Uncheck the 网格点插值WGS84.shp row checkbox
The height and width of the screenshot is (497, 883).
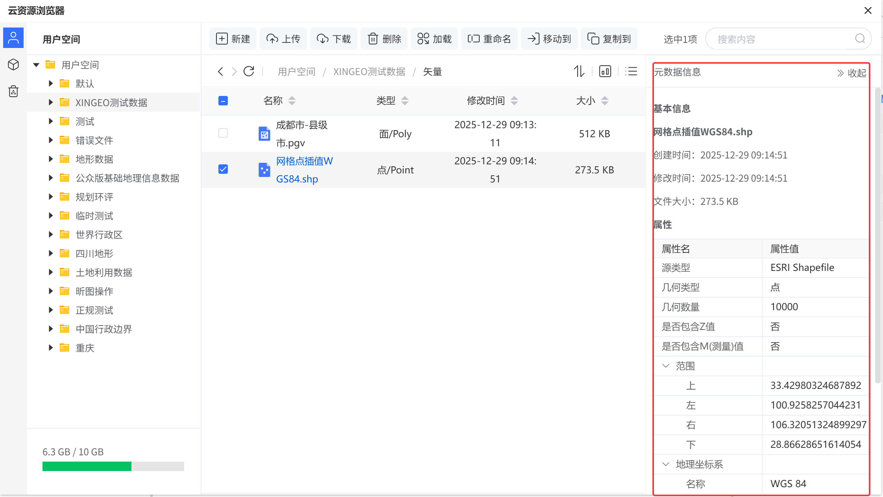coord(223,169)
